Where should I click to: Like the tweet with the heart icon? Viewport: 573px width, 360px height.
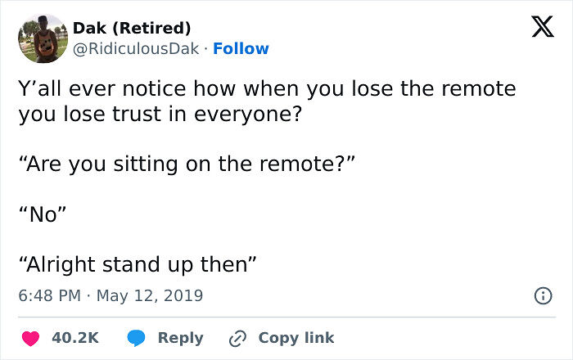pos(32,337)
